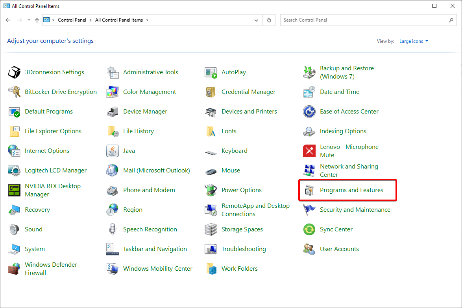Click the Credential Manager safe icon

coord(211,92)
